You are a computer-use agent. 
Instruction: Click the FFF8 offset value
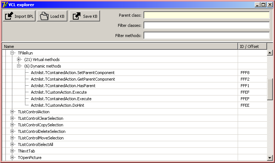(x=245, y=73)
